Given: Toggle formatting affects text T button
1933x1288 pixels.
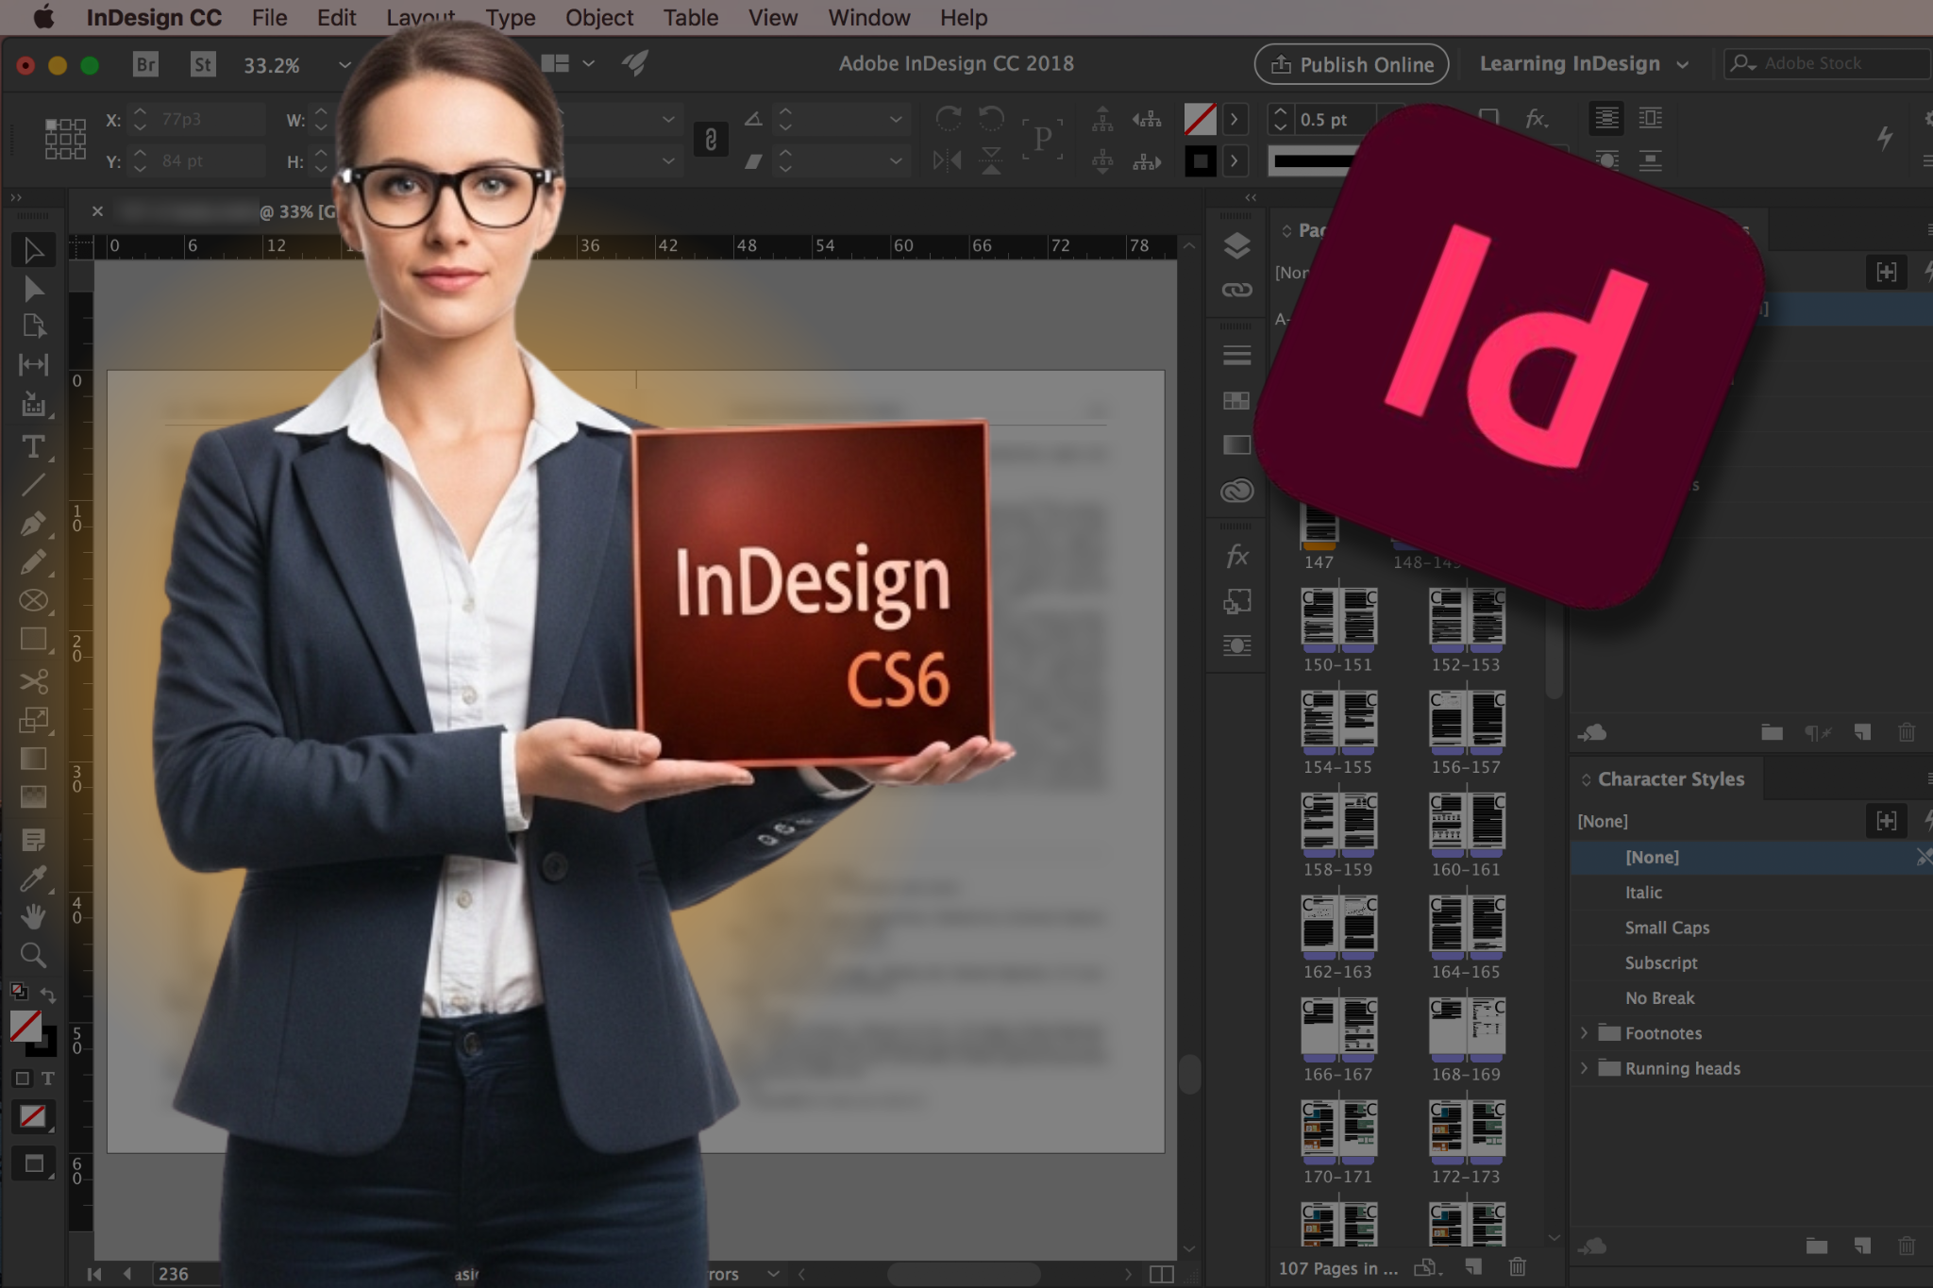Looking at the screenshot, I should tap(47, 1079).
